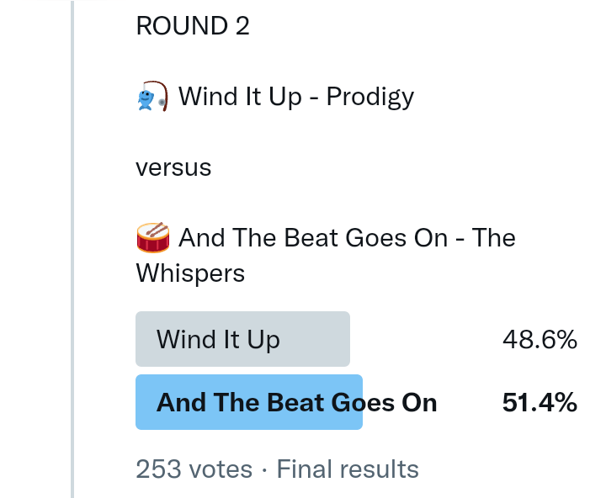Click the Wind It Up song title in the tweet
This screenshot has width=606, height=498.
pyautogui.click(x=240, y=97)
